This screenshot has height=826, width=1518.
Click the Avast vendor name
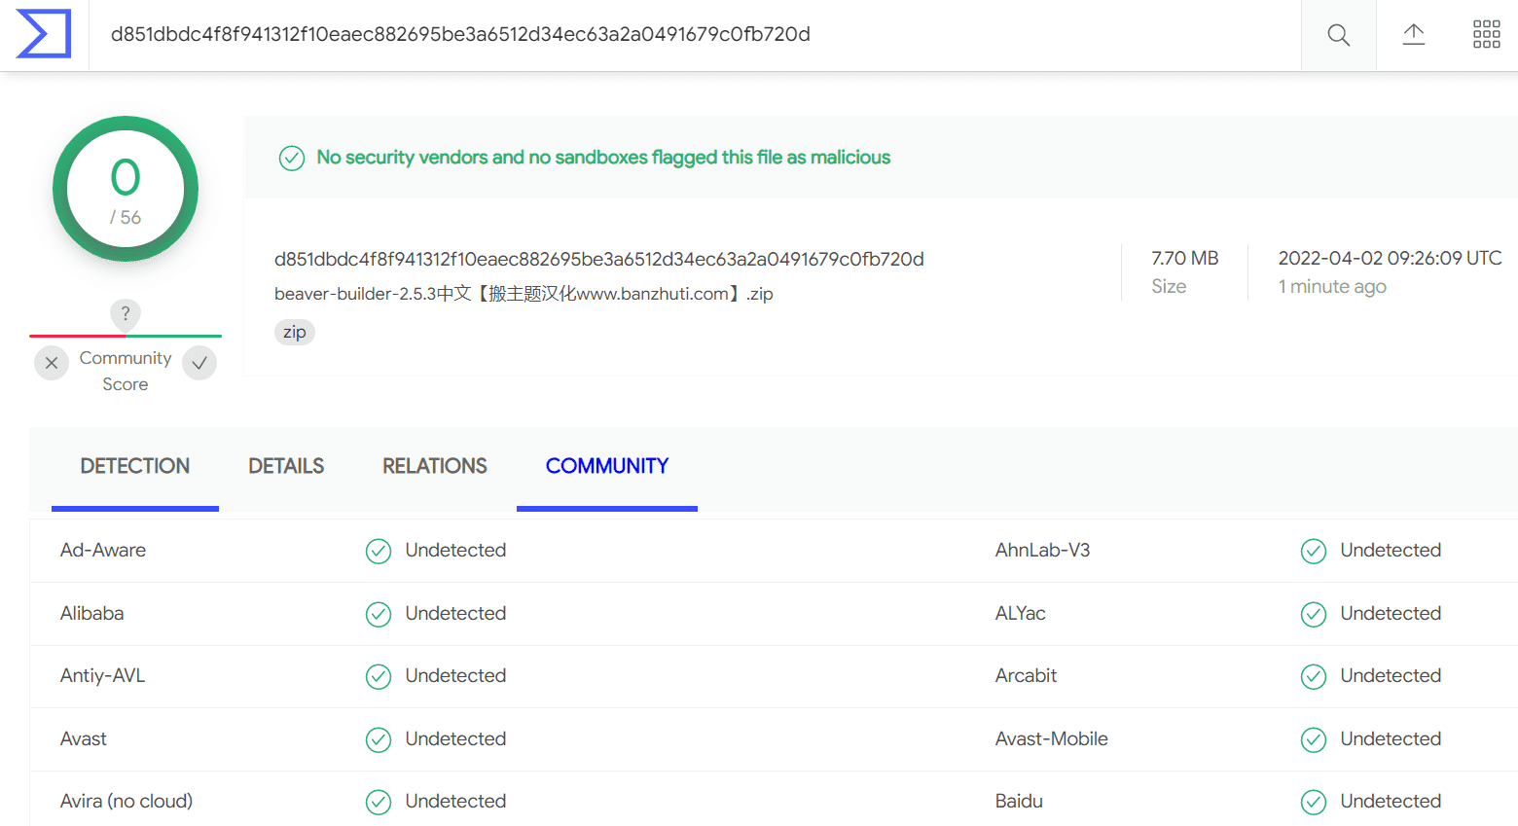pos(84,739)
